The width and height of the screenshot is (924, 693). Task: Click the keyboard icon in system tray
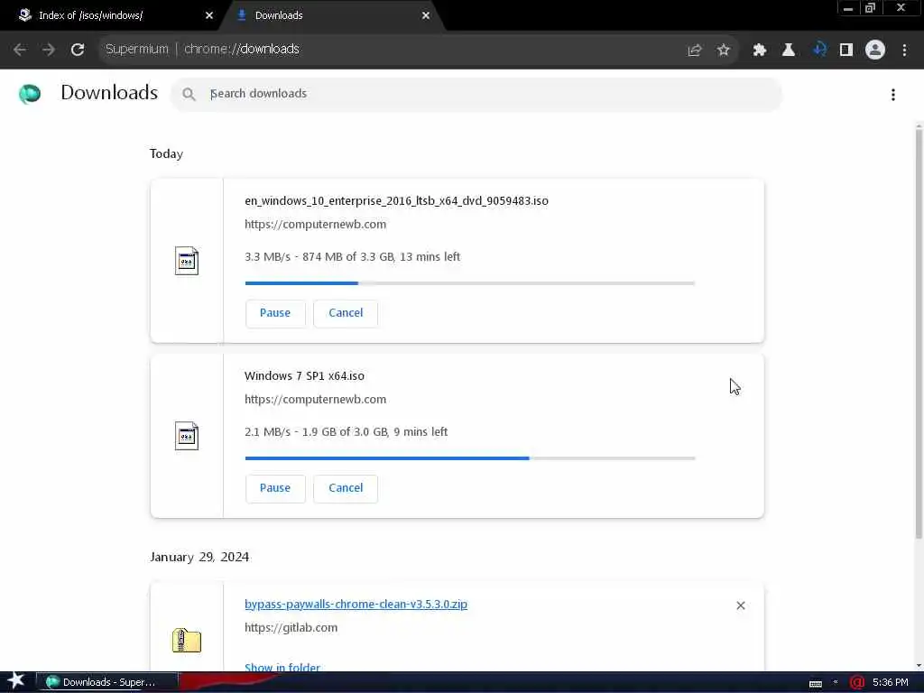pyautogui.click(x=816, y=683)
